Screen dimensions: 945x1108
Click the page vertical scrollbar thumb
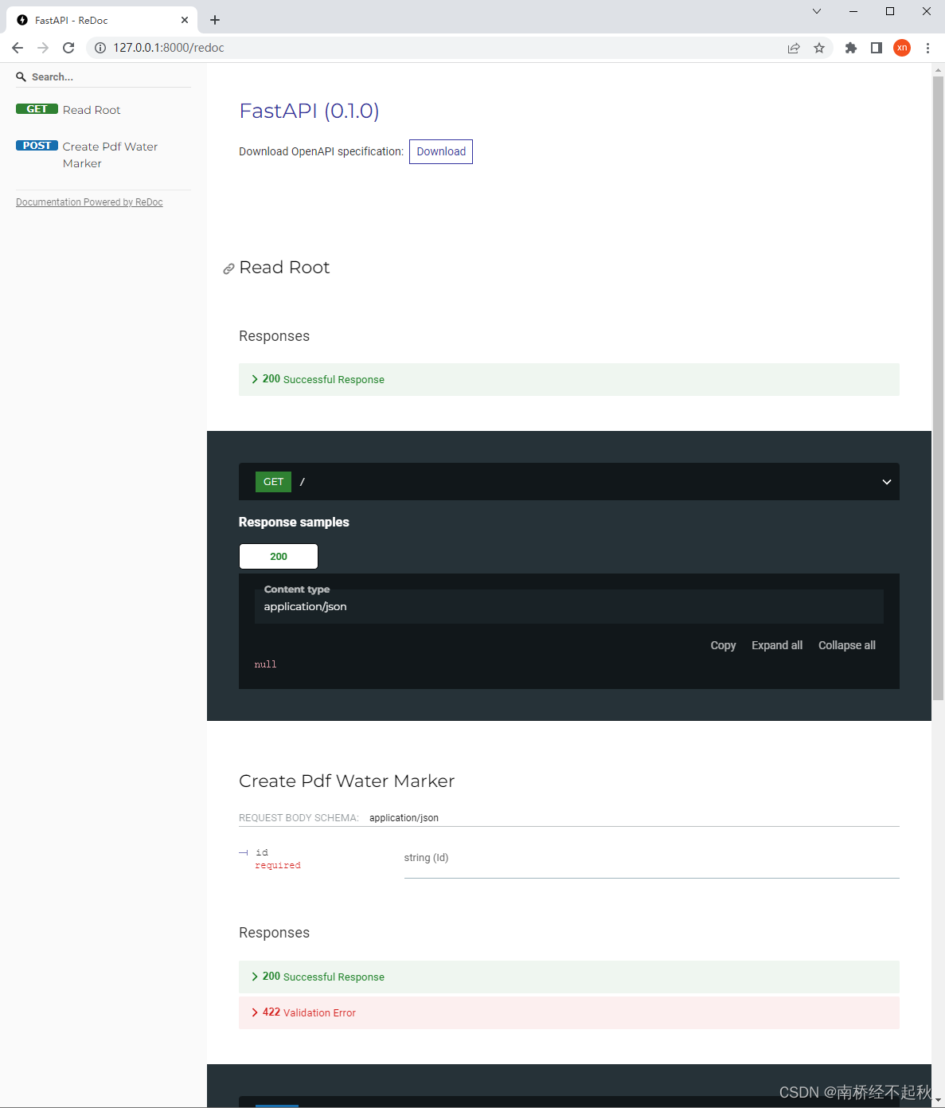pyautogui.click(x=938, y=388)
